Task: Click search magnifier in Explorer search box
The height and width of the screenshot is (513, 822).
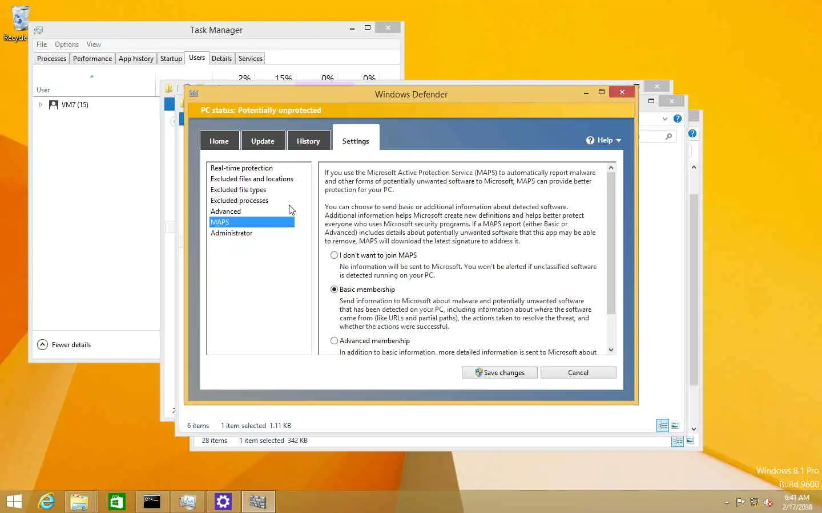Action: [x=668, y=136]
